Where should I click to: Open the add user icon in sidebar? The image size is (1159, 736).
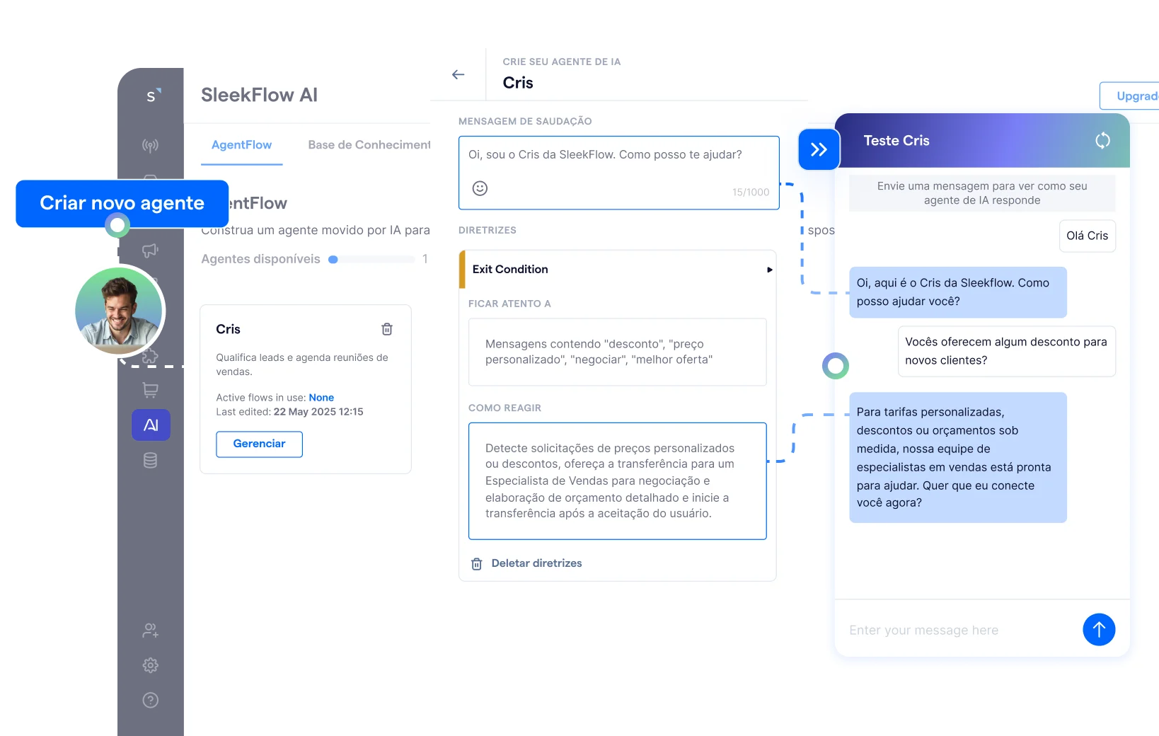150,630
